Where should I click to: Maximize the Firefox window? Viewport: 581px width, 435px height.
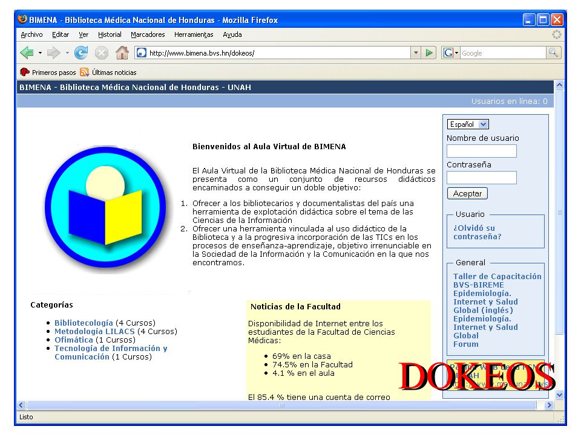click(x=543, y=19)
